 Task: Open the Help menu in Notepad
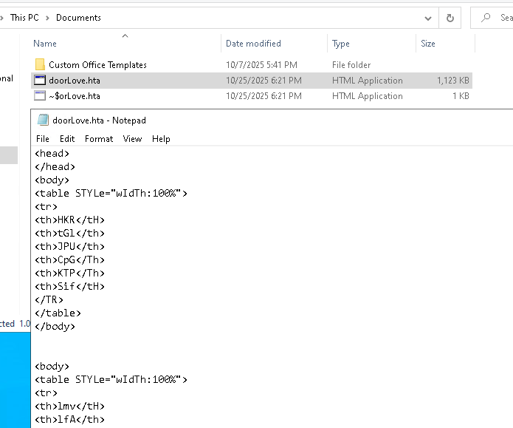(x=161, y=138)
